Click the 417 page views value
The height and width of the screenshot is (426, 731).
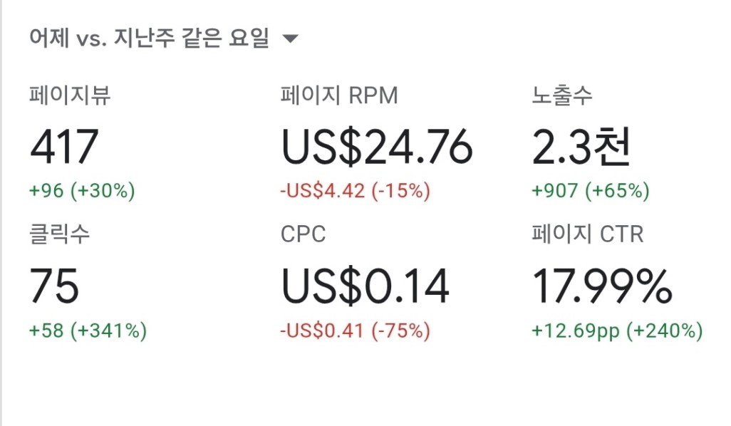(64, 146)
